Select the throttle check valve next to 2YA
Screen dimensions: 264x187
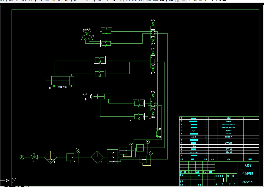click(x=139, y=103)
